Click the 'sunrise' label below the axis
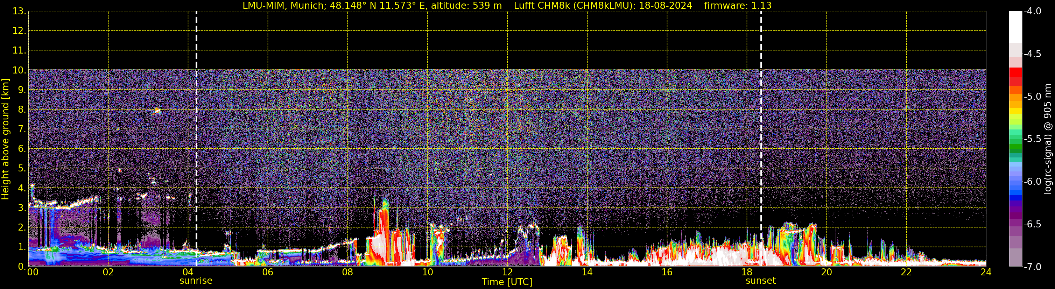The width and height of the screenshot is (1055, 289). coord(196,280)
